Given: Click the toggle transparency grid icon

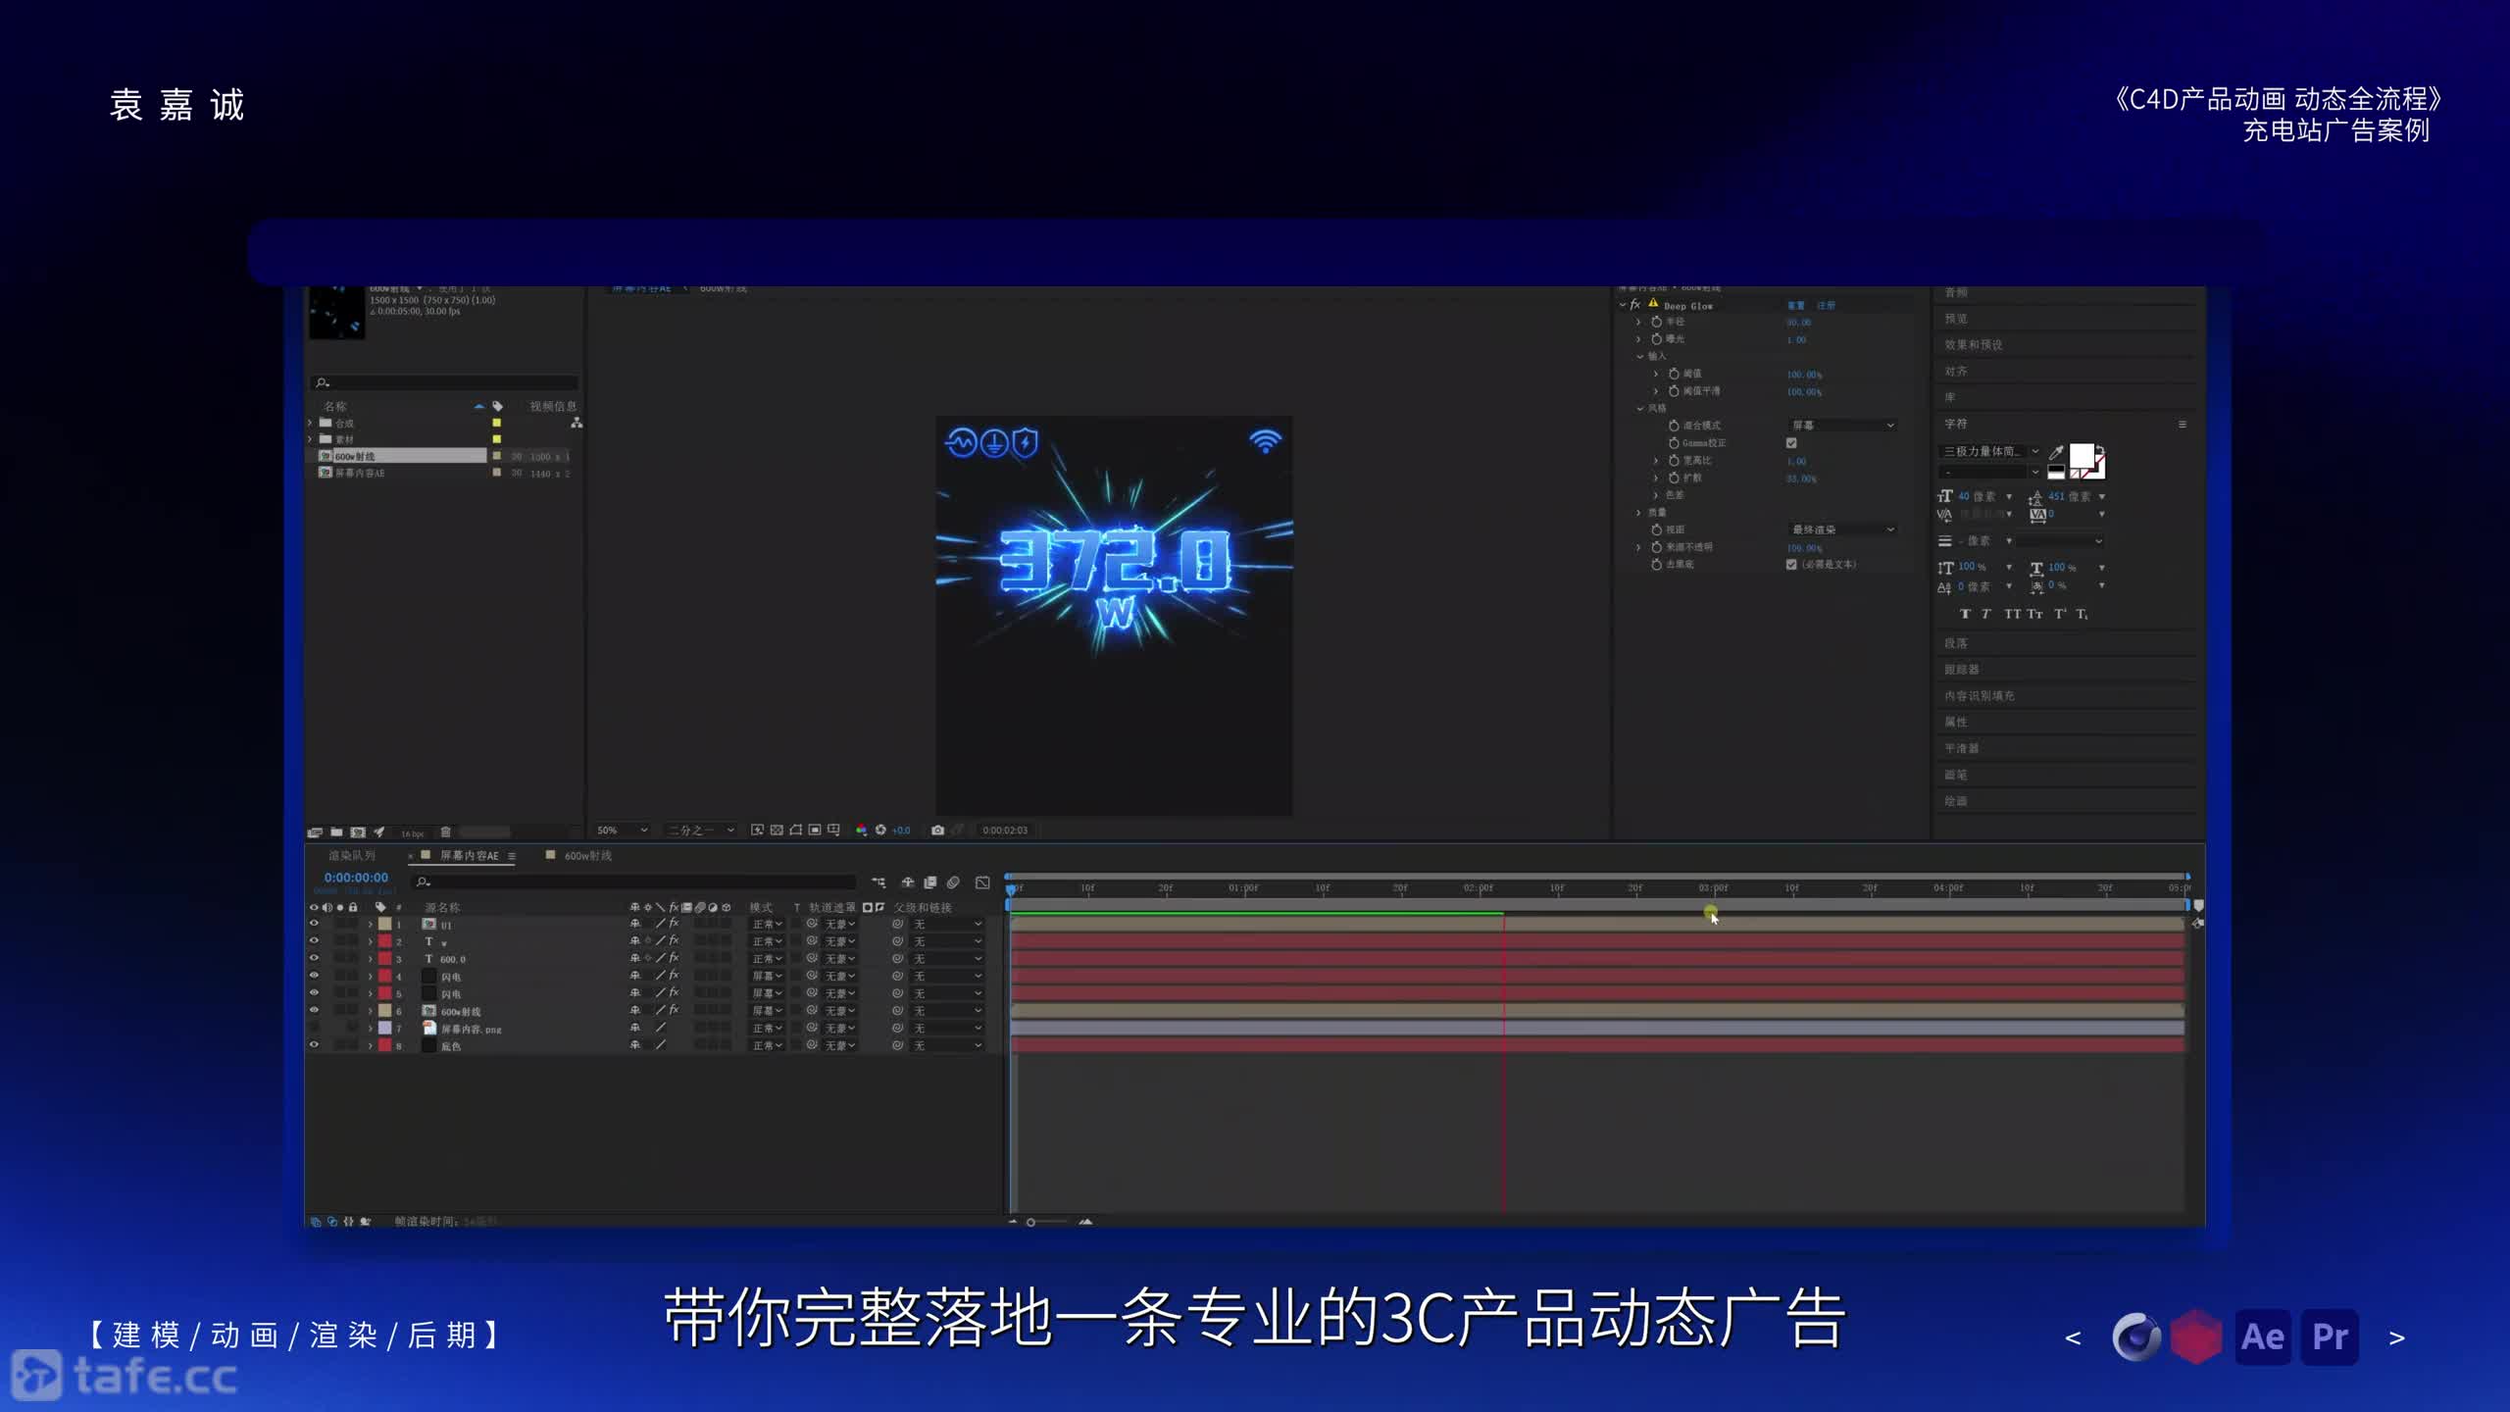Looking at the screenshot, I should point(777,831).
